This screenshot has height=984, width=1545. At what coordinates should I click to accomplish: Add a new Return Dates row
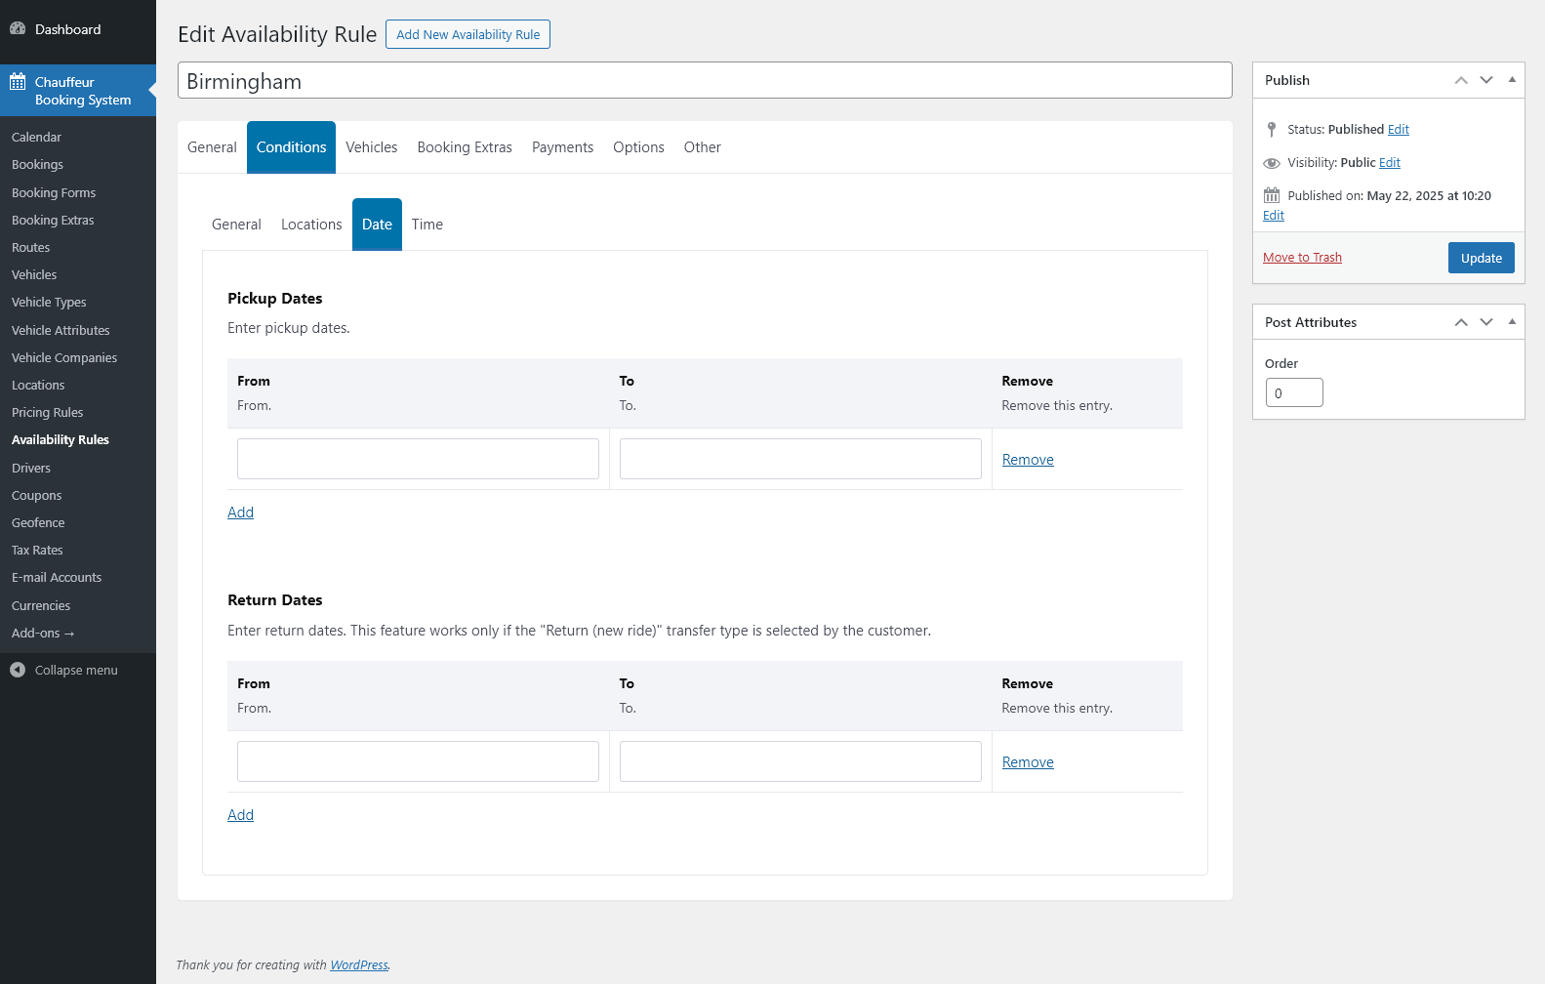[240, 815]
